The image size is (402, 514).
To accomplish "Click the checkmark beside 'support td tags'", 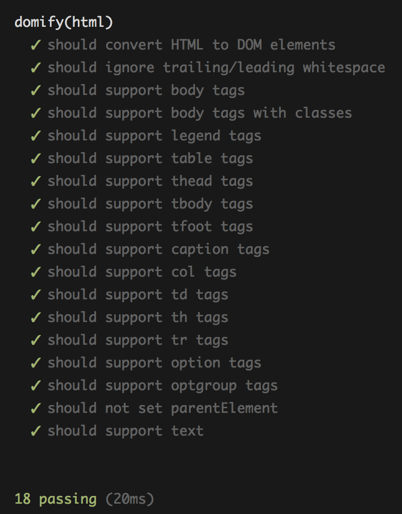I will click(x=36, y=294).
